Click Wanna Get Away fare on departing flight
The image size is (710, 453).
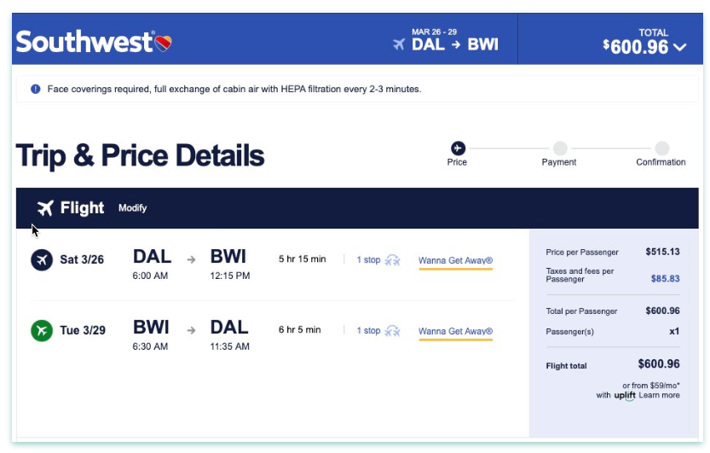455,260
